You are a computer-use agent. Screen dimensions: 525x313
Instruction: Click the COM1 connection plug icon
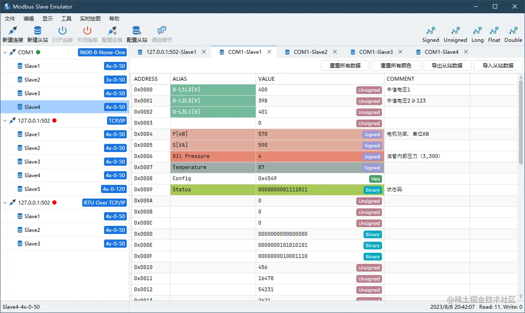click(12, 52)
